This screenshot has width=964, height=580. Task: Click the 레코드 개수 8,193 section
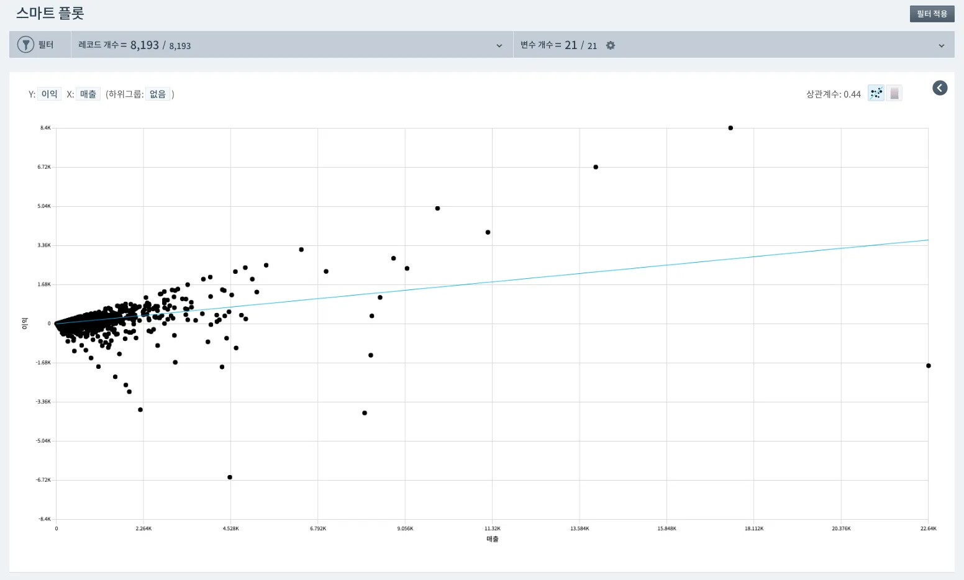click(x=134, y=45)
